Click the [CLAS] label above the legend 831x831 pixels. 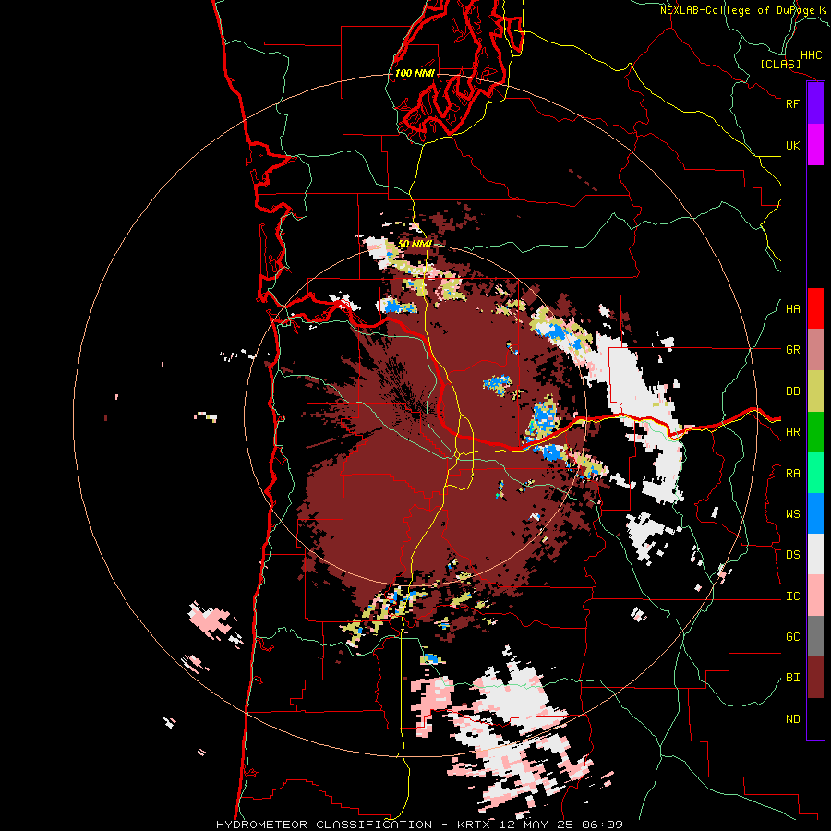pos(780,64)
